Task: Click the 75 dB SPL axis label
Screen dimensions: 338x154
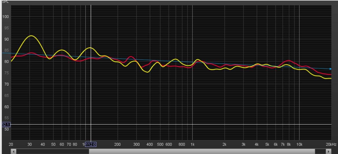Action: click(x=6, y=73)
